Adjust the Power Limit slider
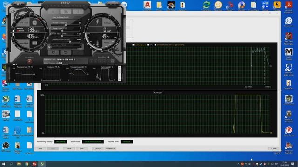The image size is (298, 167). tap(66, 25)
